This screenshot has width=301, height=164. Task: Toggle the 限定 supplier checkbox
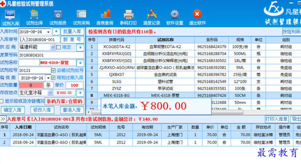59,47
